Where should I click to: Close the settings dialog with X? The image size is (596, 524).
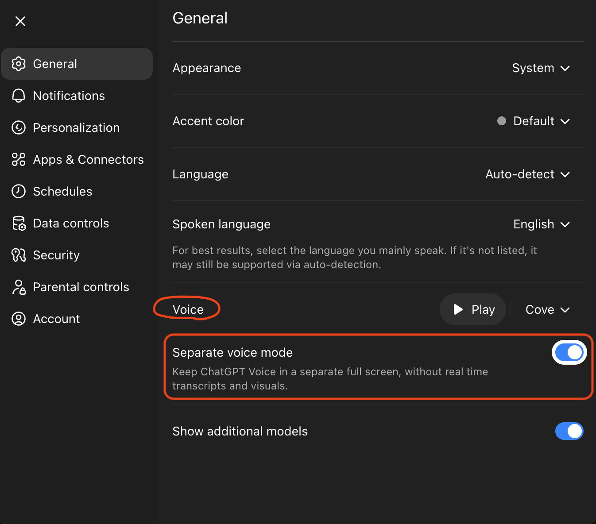click(20, 21)
